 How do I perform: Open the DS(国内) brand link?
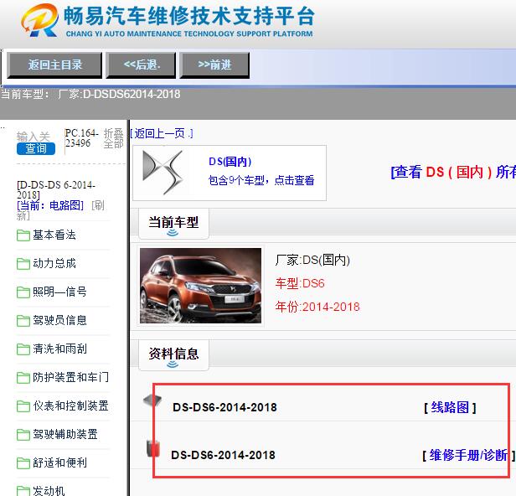230,162
